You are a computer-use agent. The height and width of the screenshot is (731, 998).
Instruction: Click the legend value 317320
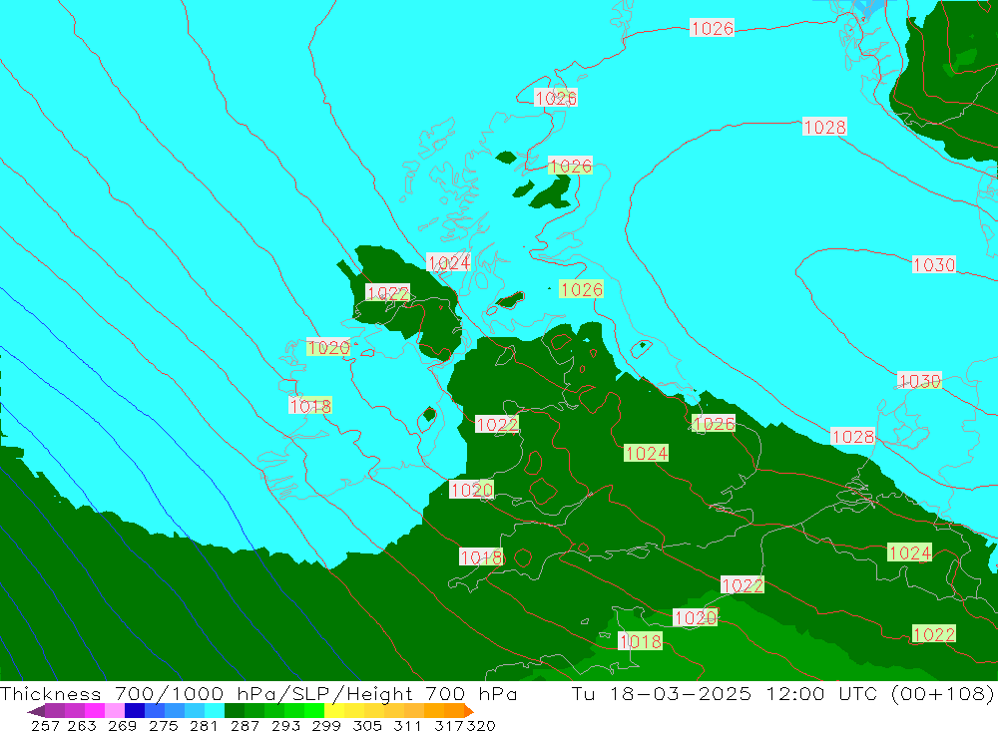(x=465, y=725)
